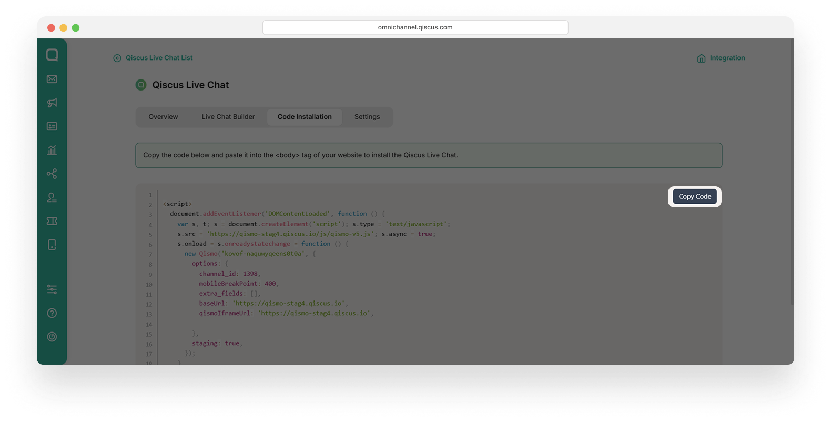Image resolution: width=831 pixels, height=422 pixels.
Task: Click the 'options' key in code
Action: [x=205, y=264]
